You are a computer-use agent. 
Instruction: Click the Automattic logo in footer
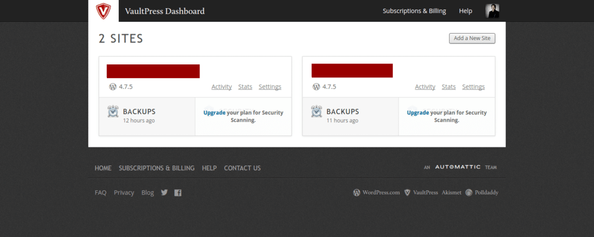coord(458,167)
